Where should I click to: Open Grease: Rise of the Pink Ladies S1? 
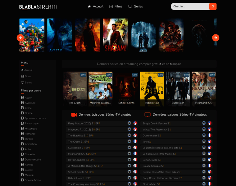pos(162,172)
